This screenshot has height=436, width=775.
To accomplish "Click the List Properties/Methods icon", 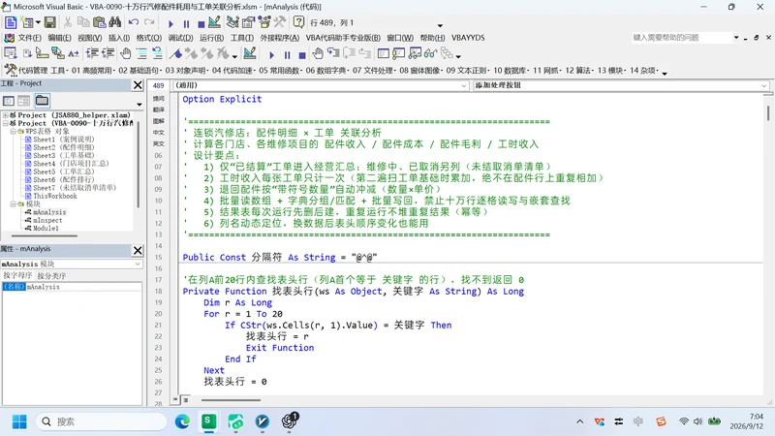I will point(11,53).
